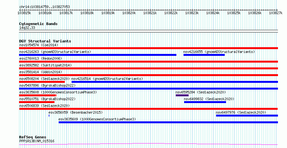The height and width of the screenshot is (148, 287).
Task: Click the tiny blue mark under esv3656059
Action: (x=49, y=116)
